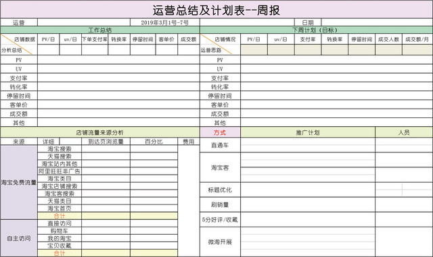Select the 天猫类目 row

click(60, 201)
